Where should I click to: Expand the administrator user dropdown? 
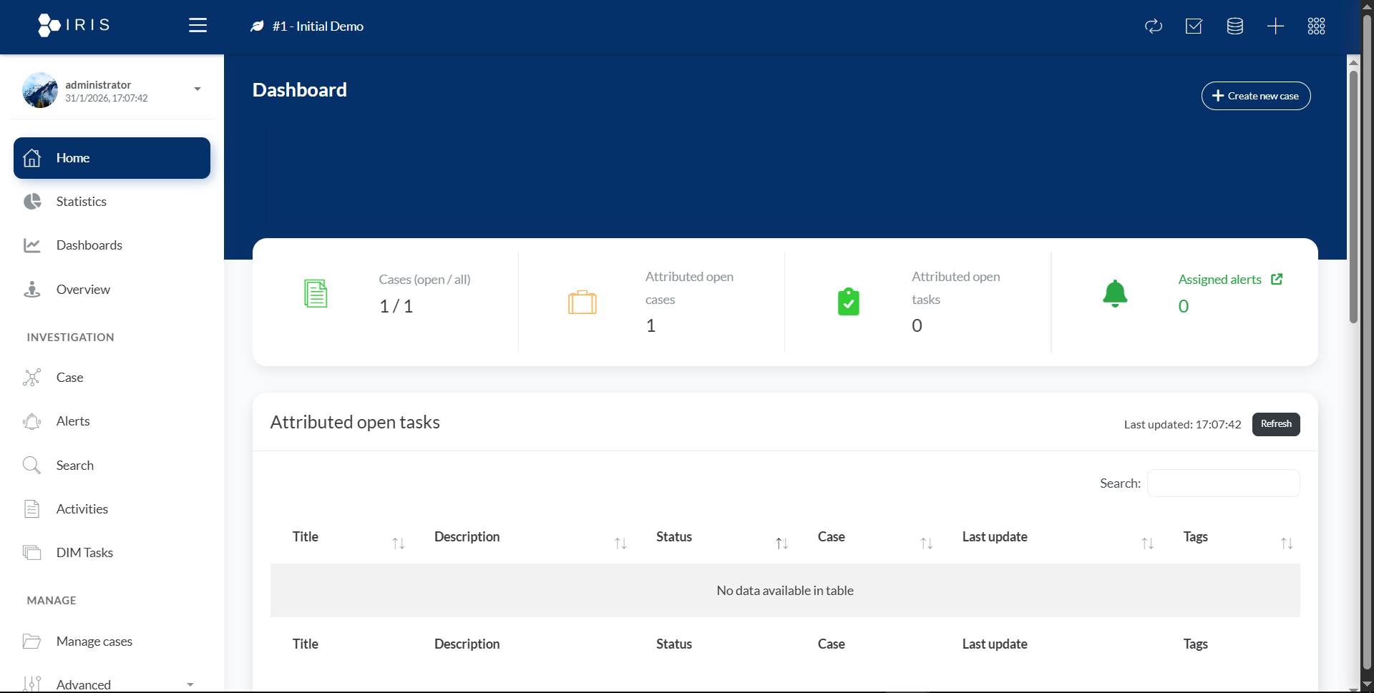[x=197, y=89]
